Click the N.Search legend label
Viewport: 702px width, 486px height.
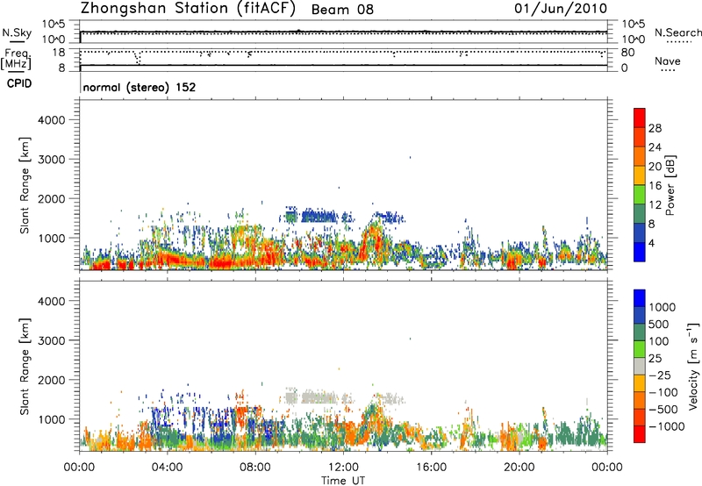tap(677, 32)
